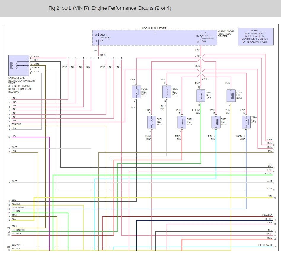Click the BLK label at right pin 5

pyautogui.click(x=270, y=166)
